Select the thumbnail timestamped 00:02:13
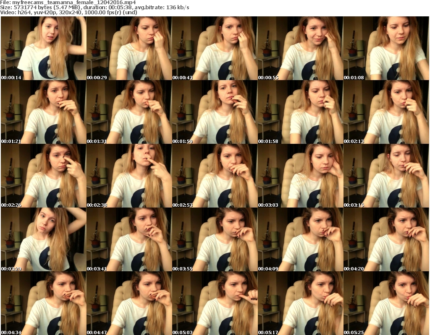 [x=386, y=112]
